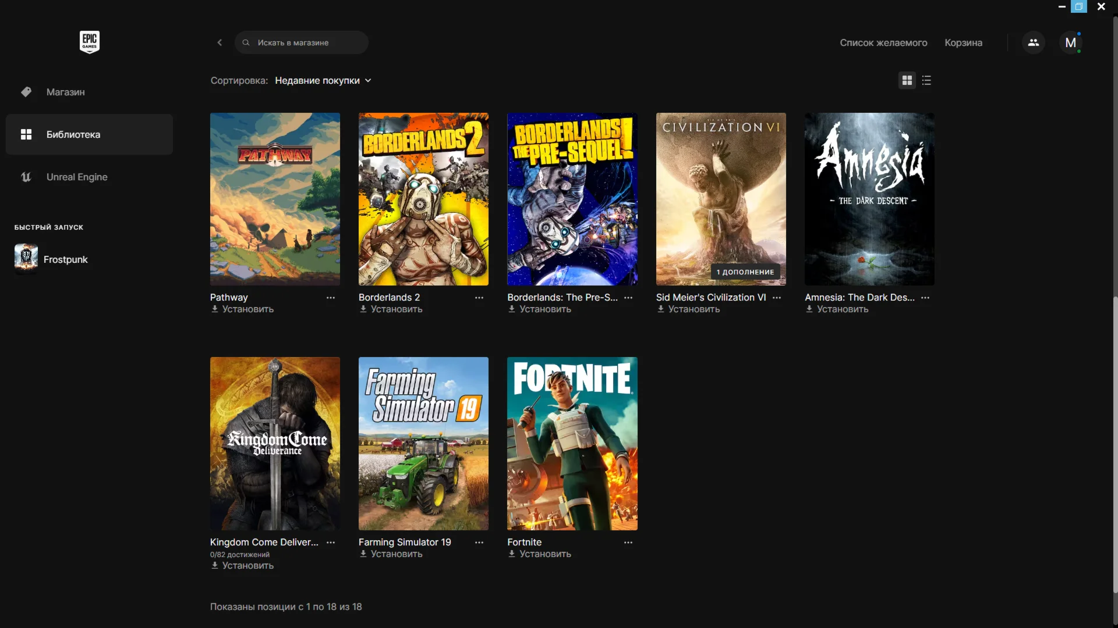The width and height of the screenshot is (1118, 628).
Task: Open Amnesia three-dot options menu
Action: point(925,298)
